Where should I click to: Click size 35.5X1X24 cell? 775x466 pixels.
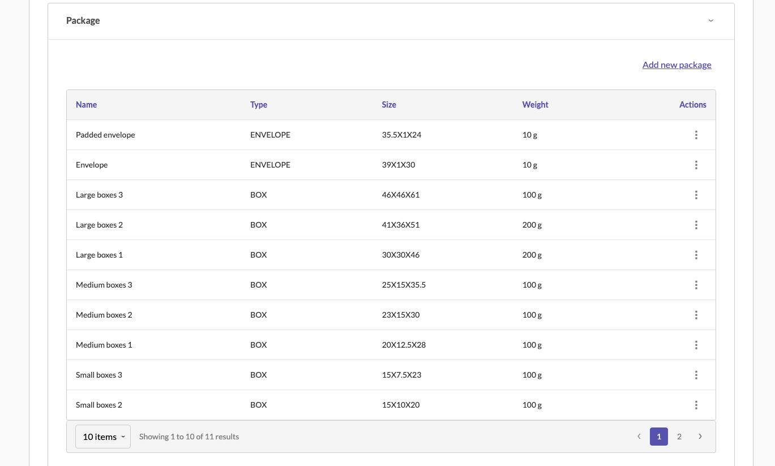pyautogui.click(x=401, y=135)
